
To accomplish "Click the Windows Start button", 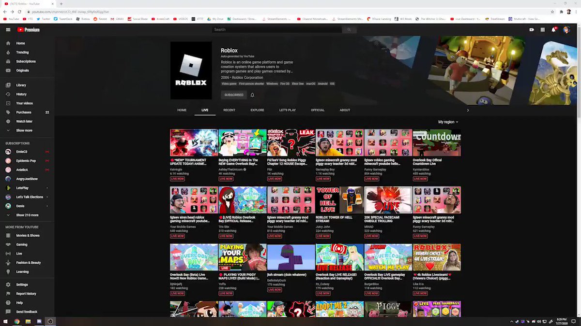I will (x=5, y=321).
